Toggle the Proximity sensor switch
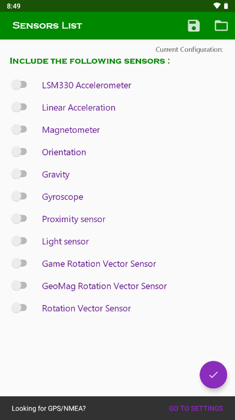Screen dimensions: 235x420 [x=19, y=219]
